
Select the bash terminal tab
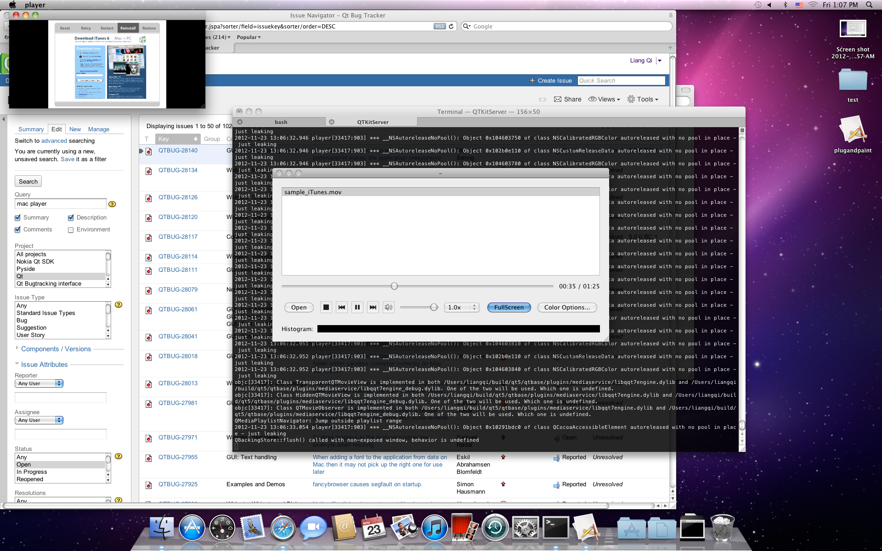coord(281,122)
